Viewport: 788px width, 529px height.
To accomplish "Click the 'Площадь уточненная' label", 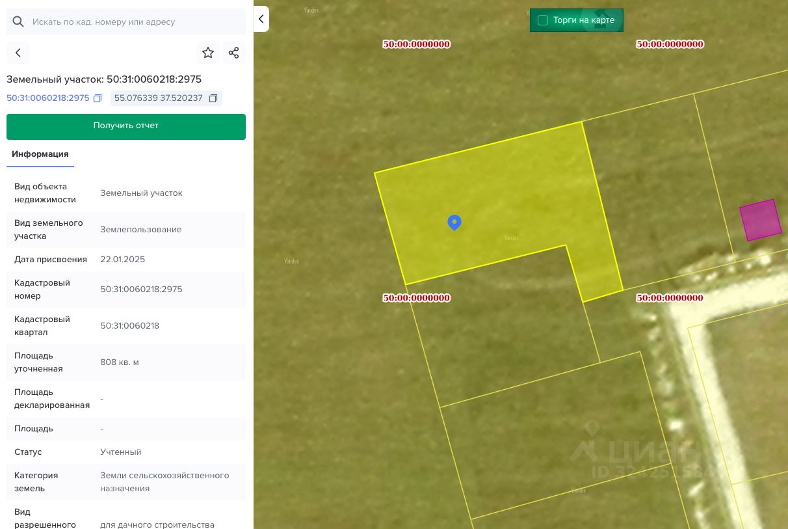I will point(39,362).
